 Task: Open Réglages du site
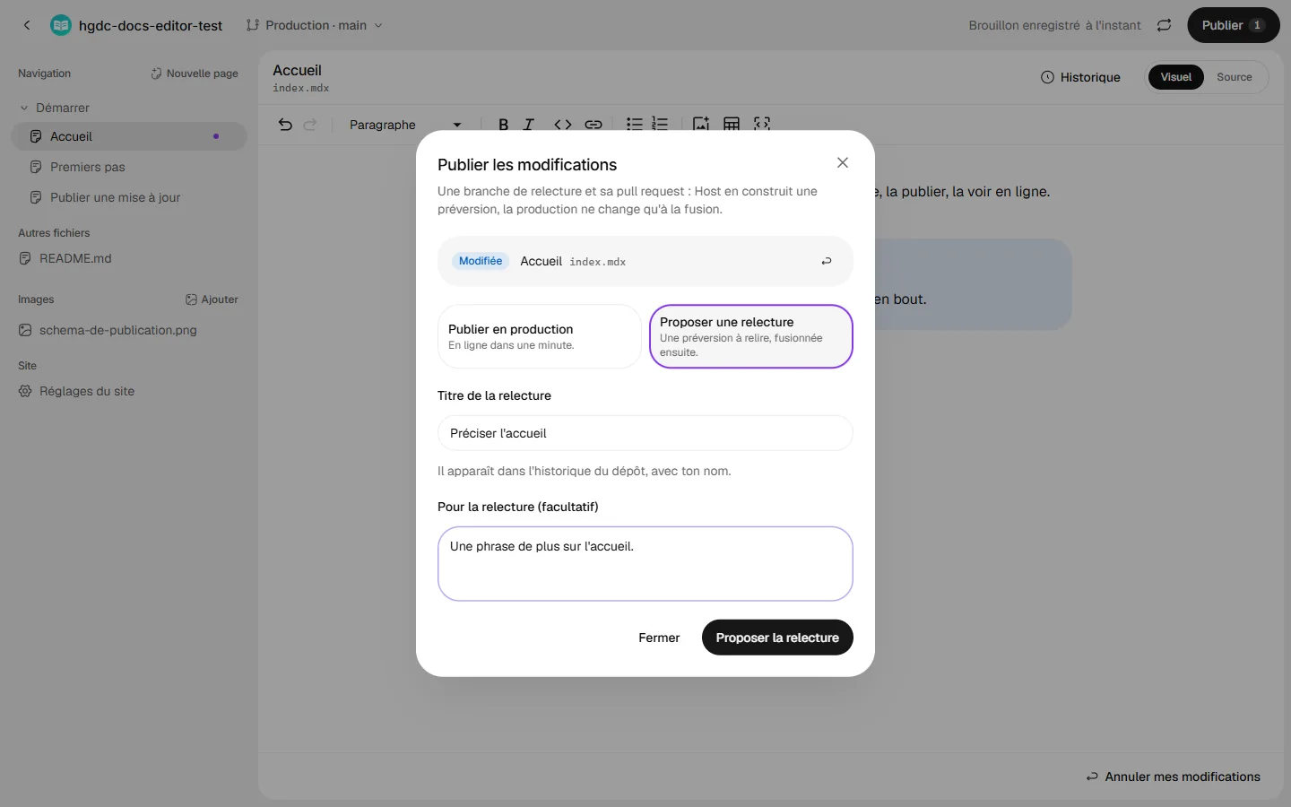(x=129, y=391)
